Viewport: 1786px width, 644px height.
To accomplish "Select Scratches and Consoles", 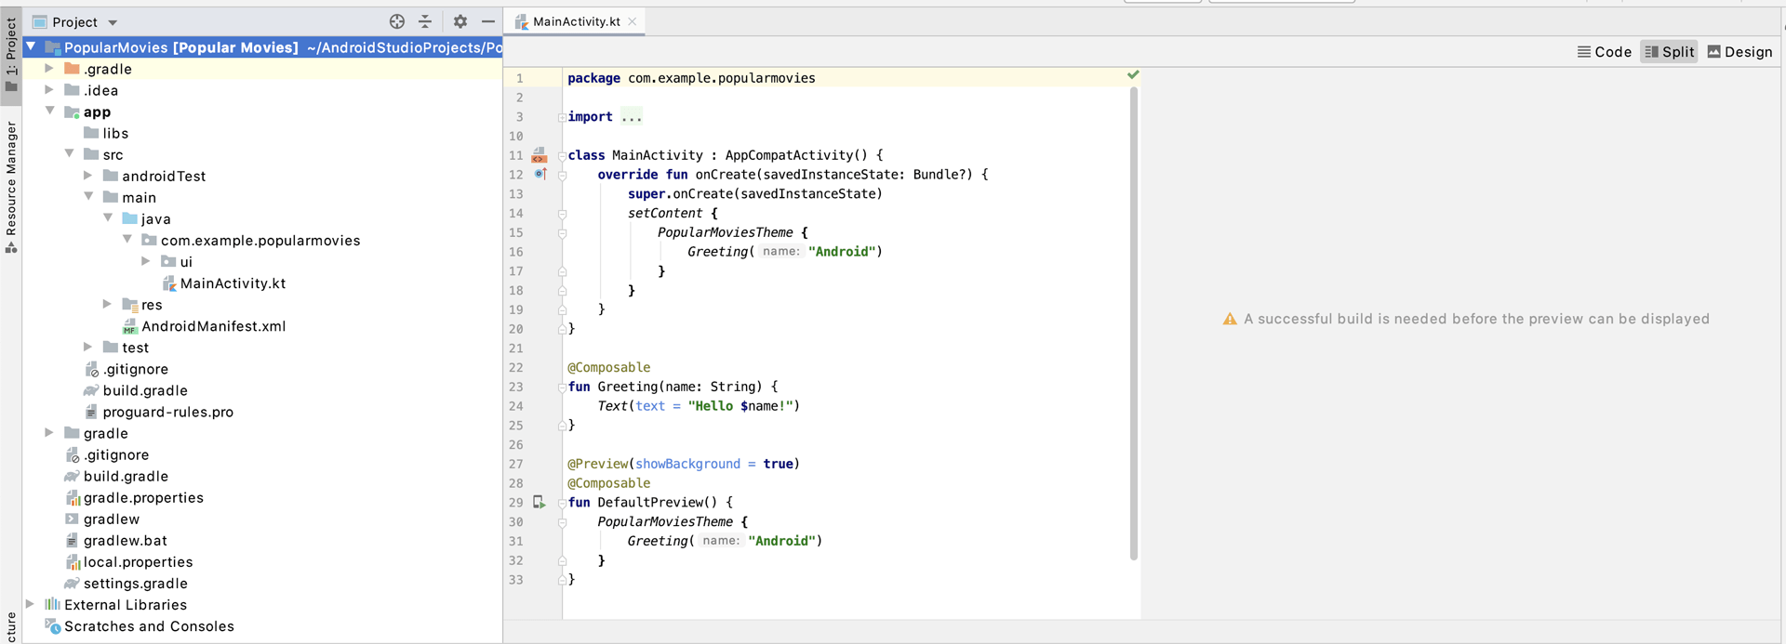I will (149, 626).
